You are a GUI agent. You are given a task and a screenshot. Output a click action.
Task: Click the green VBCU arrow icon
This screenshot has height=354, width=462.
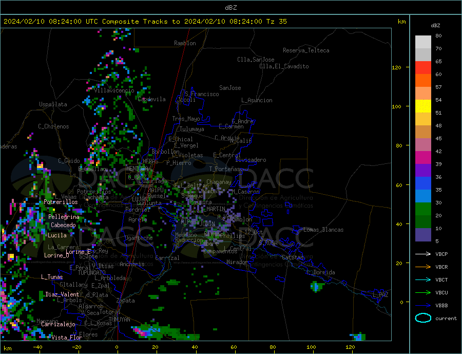point(423,293)
